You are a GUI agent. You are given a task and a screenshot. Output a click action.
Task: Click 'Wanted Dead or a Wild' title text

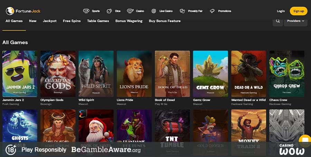click(248, 100)
